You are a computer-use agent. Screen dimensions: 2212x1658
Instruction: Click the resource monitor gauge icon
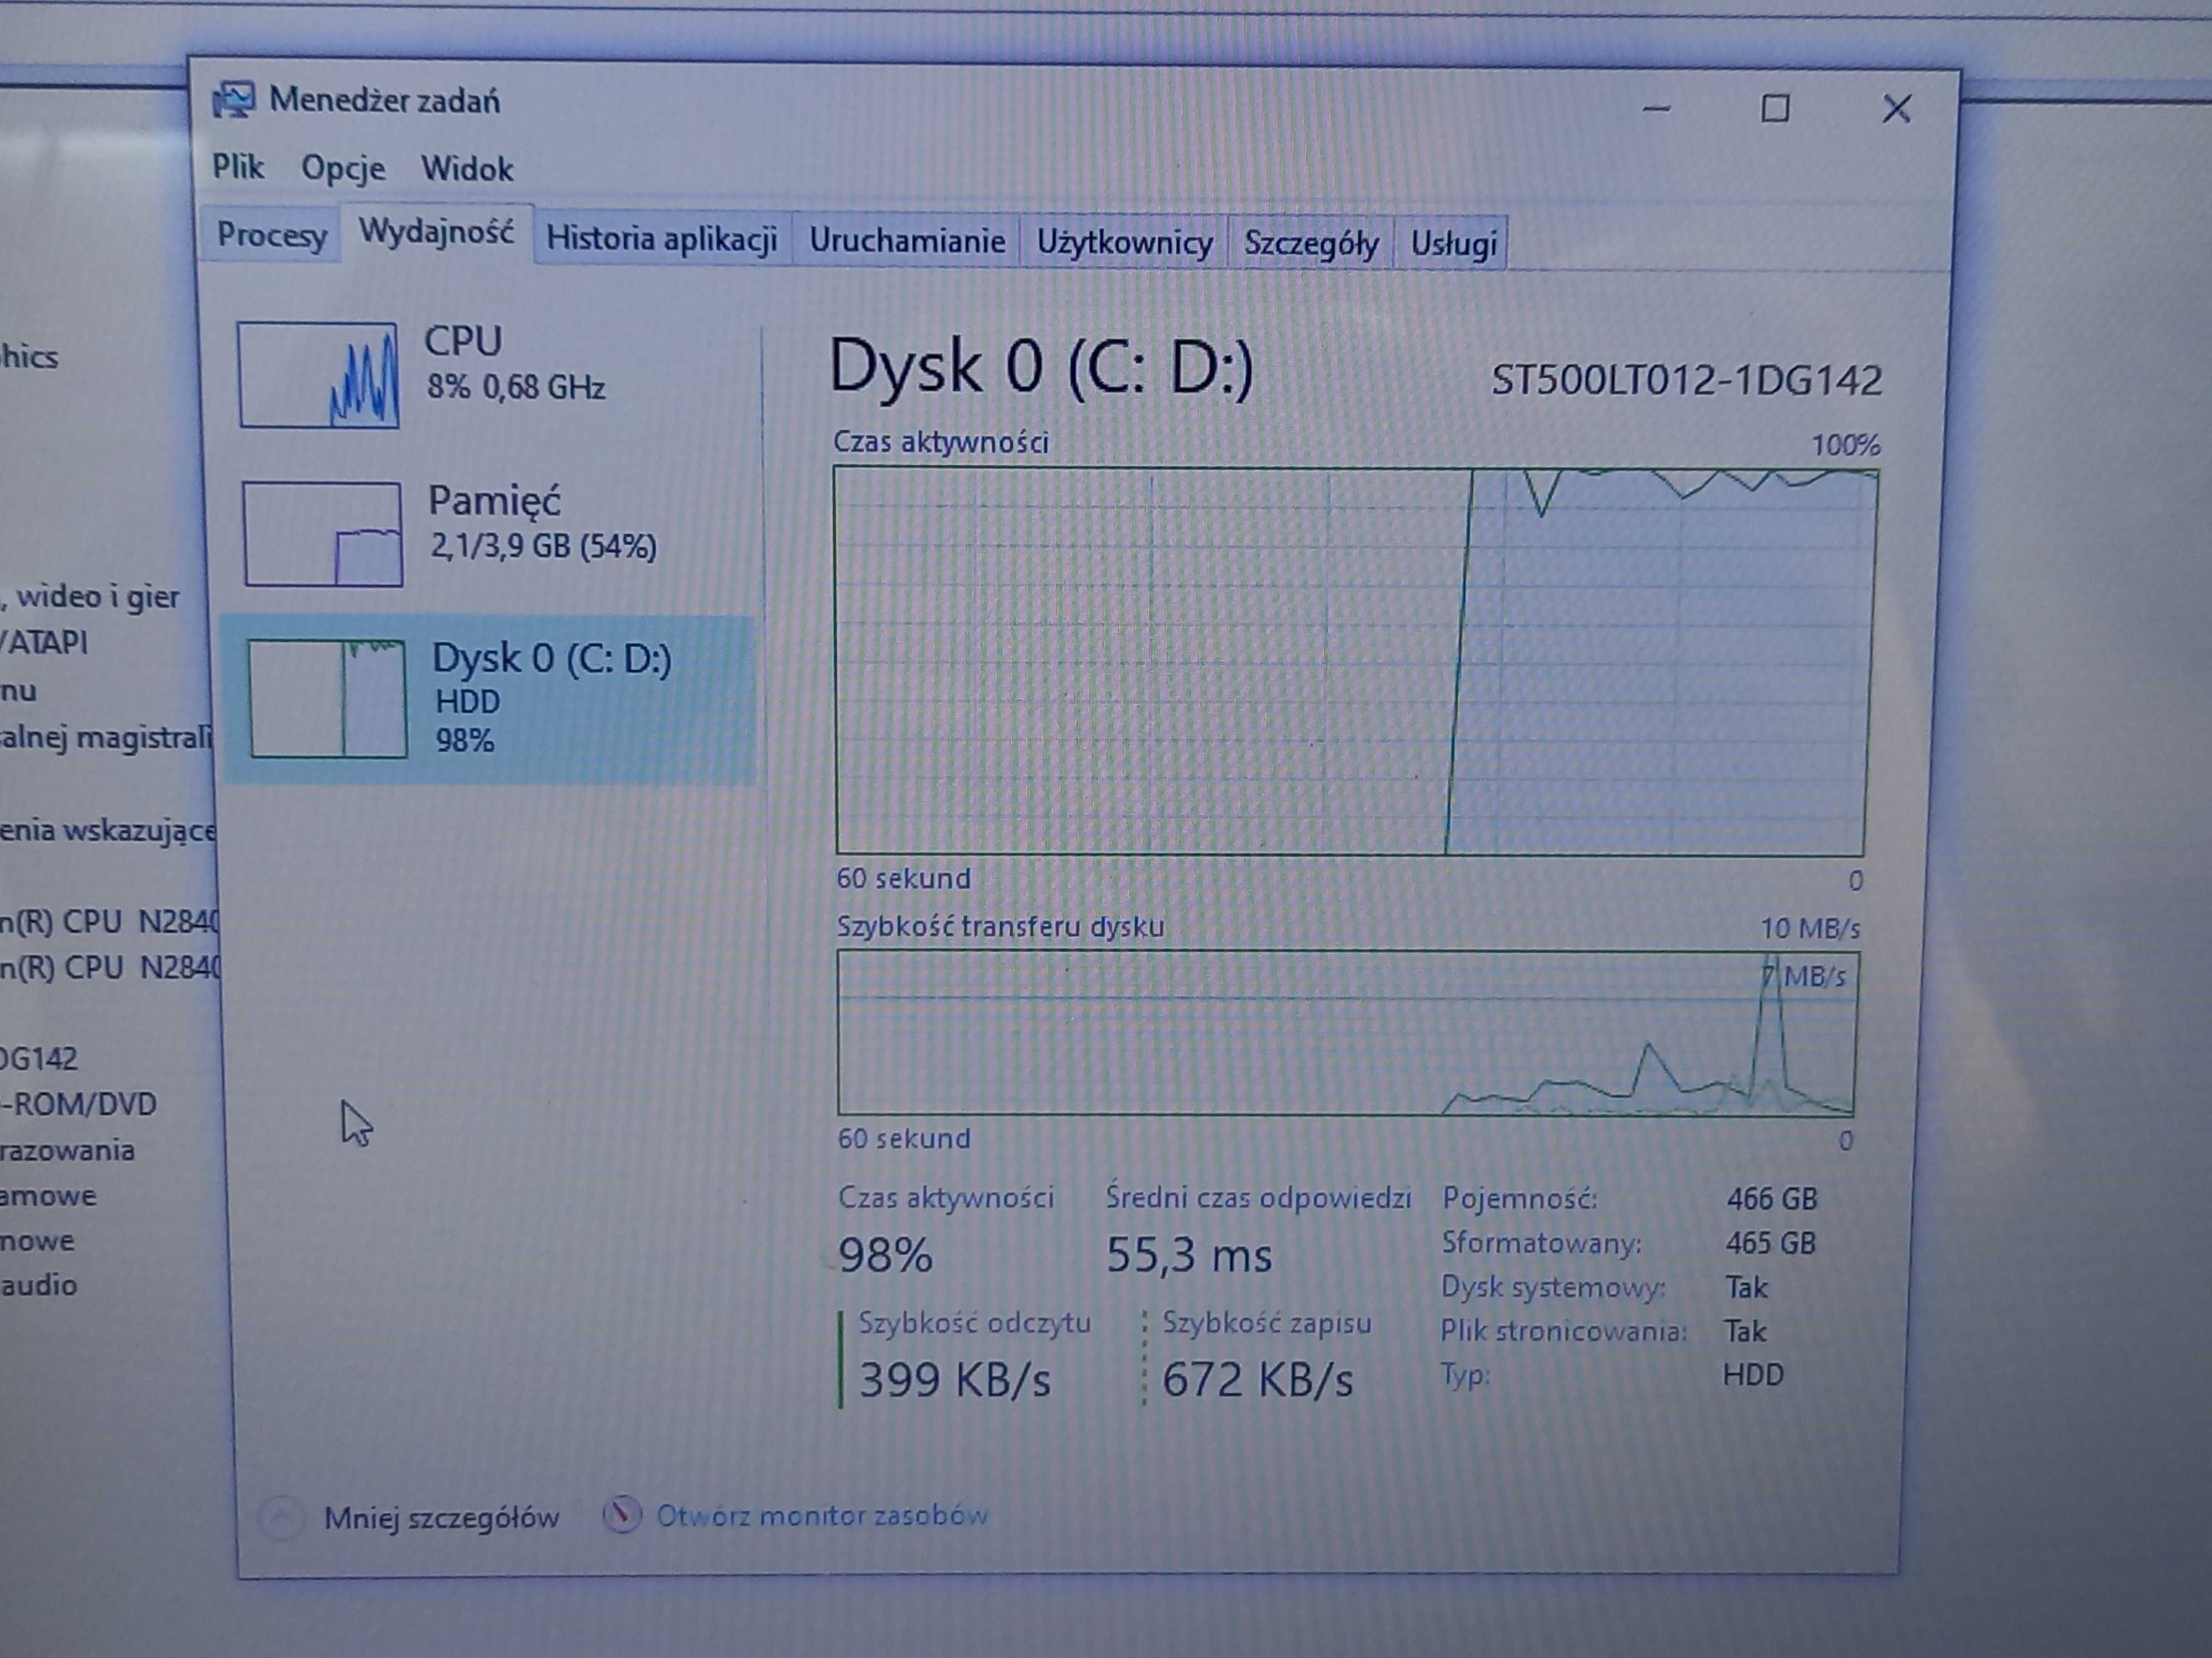[x=621, y=1516]
